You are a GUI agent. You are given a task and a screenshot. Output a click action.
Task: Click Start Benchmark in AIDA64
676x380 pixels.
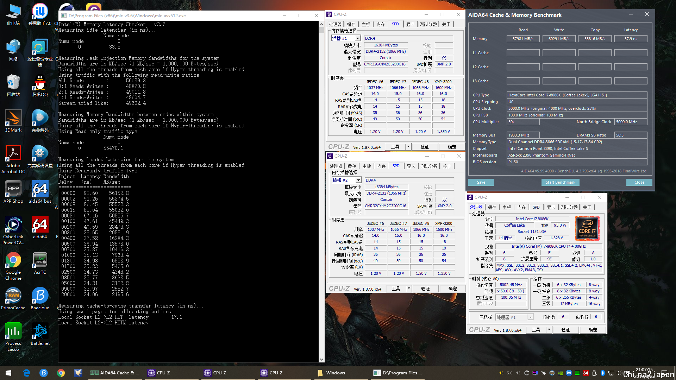(x=560, y=182)
